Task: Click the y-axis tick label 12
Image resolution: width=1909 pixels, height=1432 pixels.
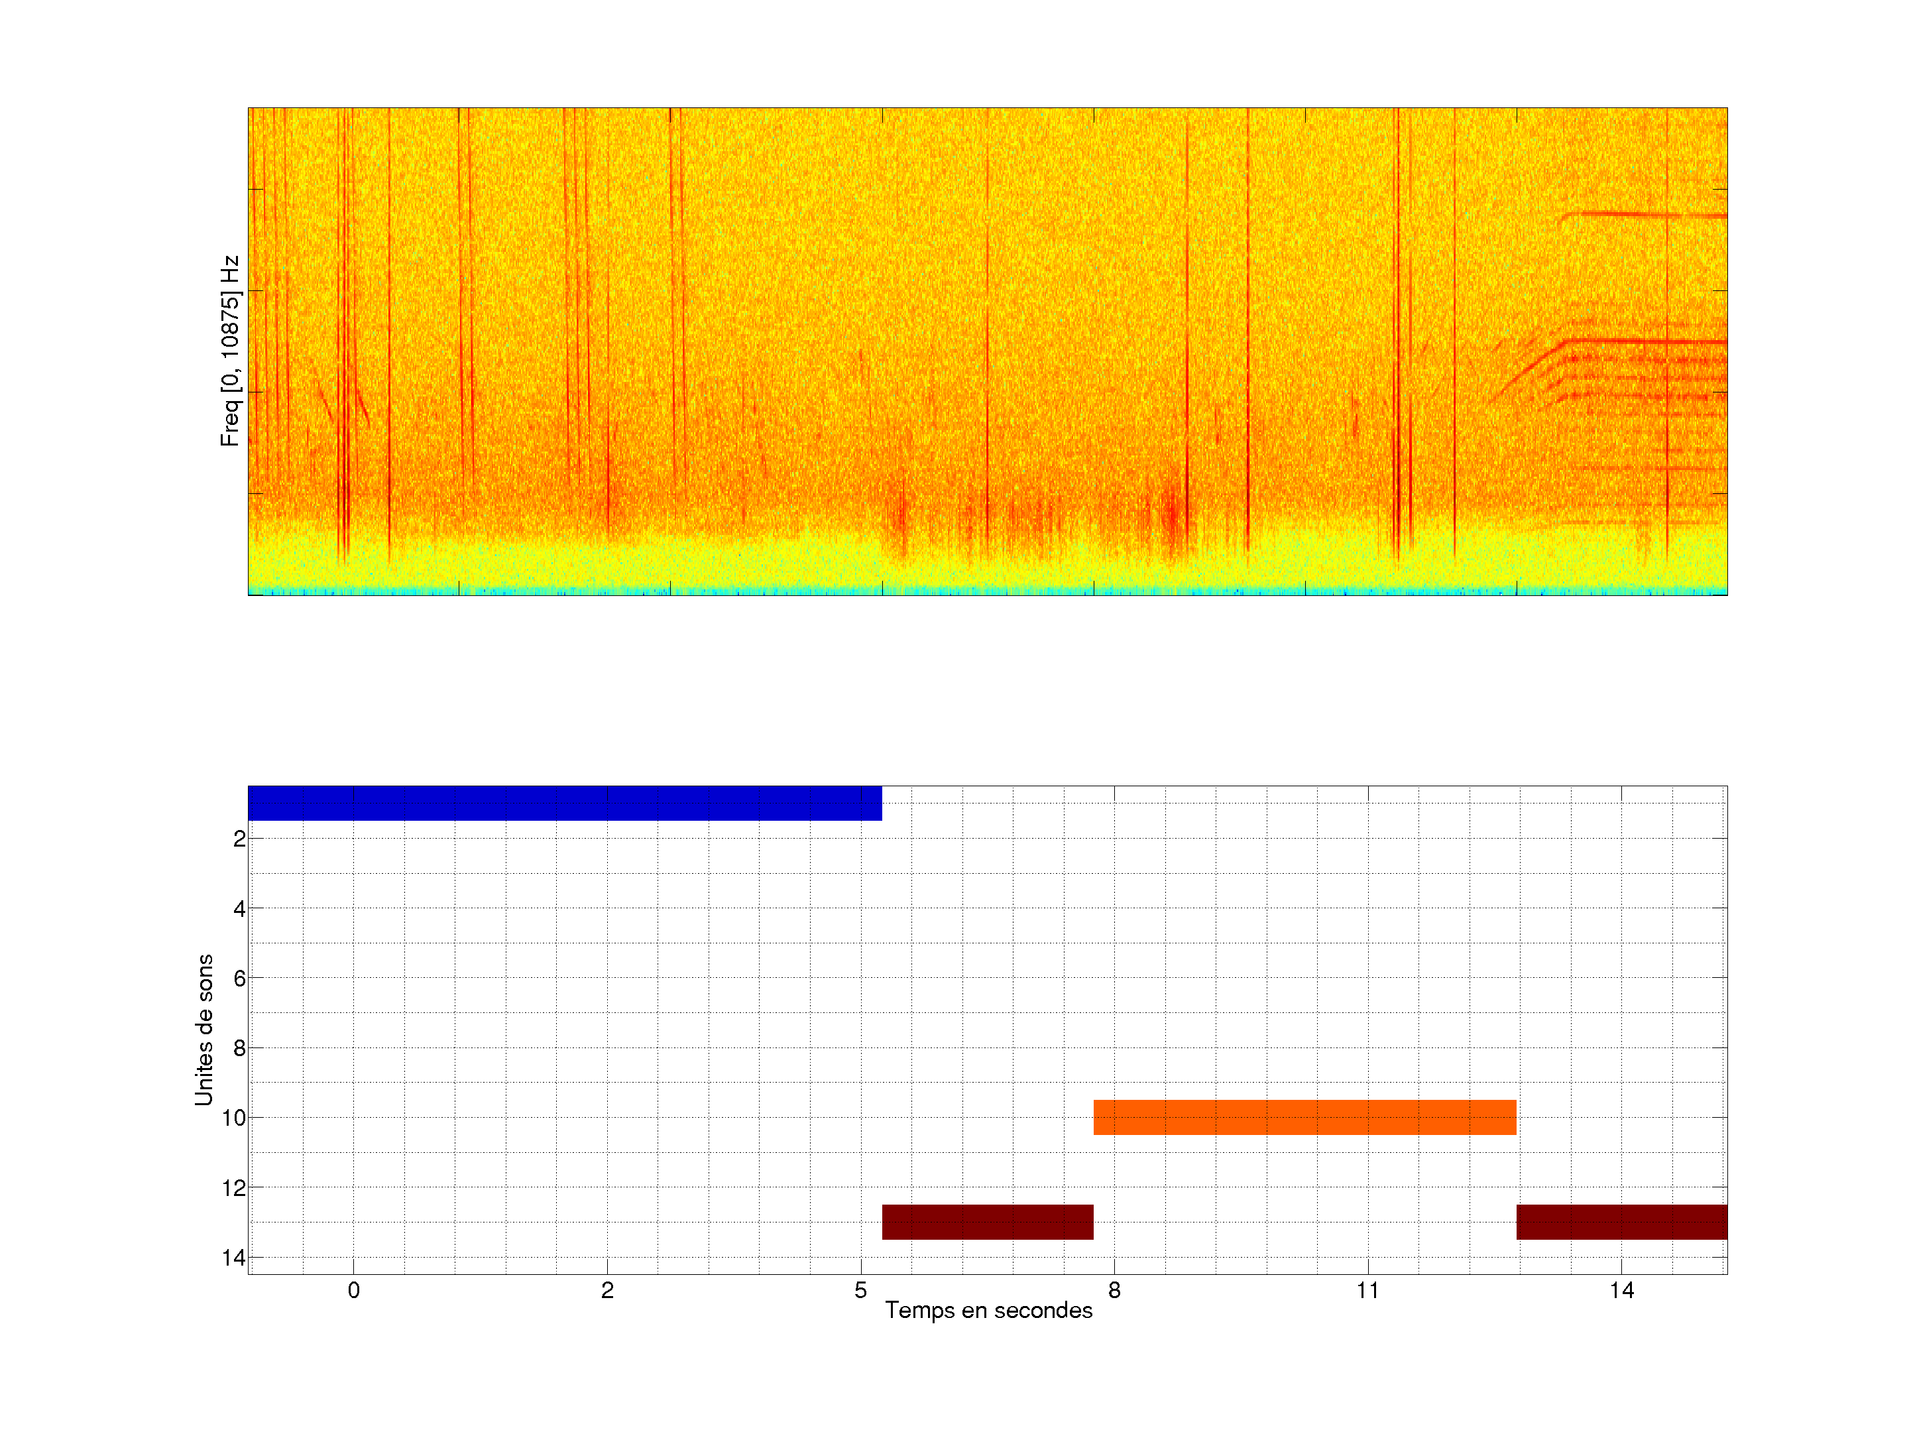Action: (x=234, y=1189)
